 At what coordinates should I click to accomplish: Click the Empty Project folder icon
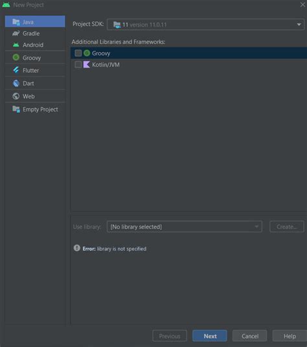pos(16,109)
